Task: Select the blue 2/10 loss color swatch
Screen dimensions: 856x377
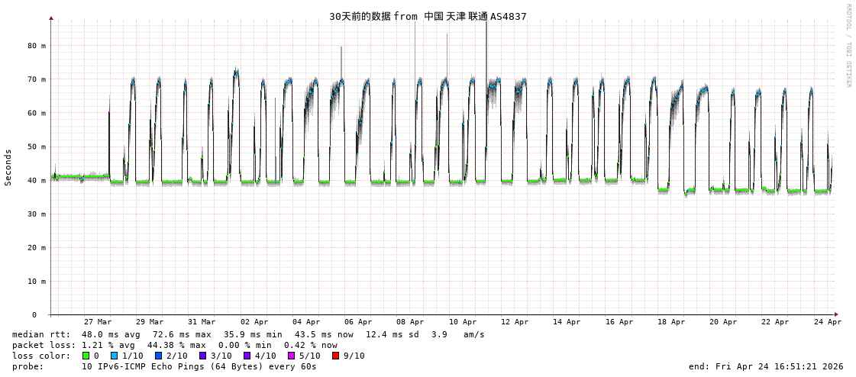Action: coord(158,356)
